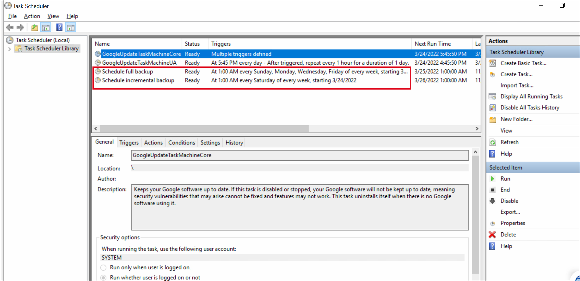Click the up one level folder icon
This screenshot has height=281, width=580.
click(35, 28)
